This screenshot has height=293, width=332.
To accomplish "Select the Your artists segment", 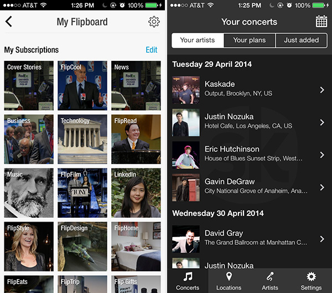I will point(198,40).
